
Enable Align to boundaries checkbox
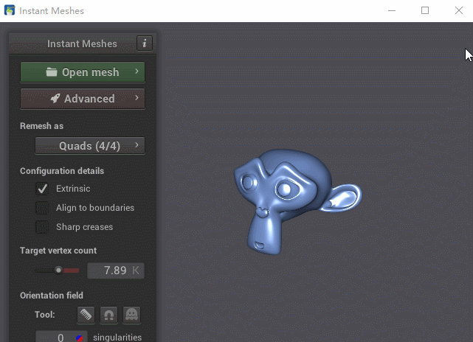pyautogui.click(x=42, y=208)
